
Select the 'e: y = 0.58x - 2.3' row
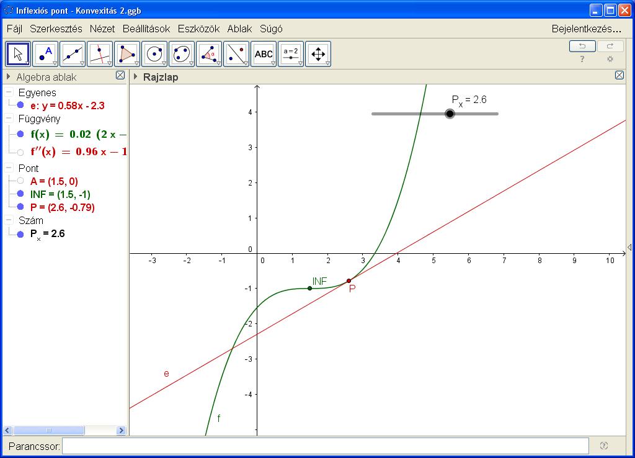pyautogui.click(x=67, y=106)
